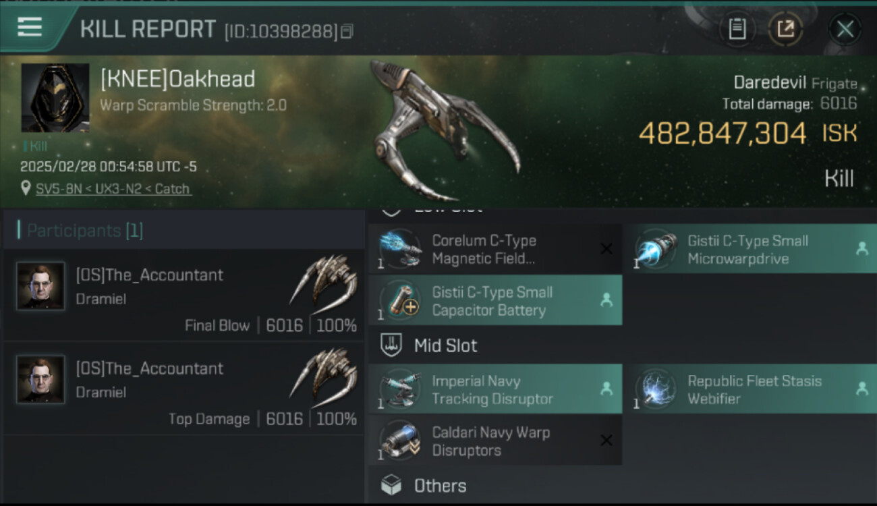The image size is (877, 506).
Task: Copy the kill report ID icon
Action: click(x=347, y=31)
